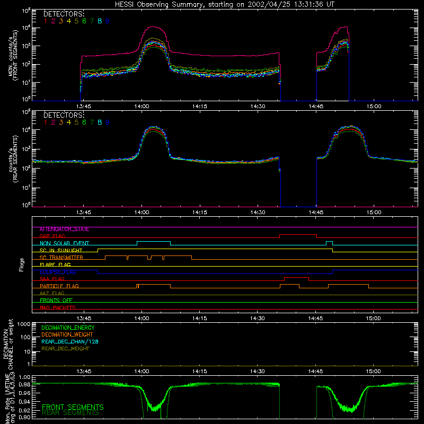Viewport: 424px width, 424px height.
Task: Click the counts/s (REAR SEGMENTS) axis title
Action: coord(13,158)
